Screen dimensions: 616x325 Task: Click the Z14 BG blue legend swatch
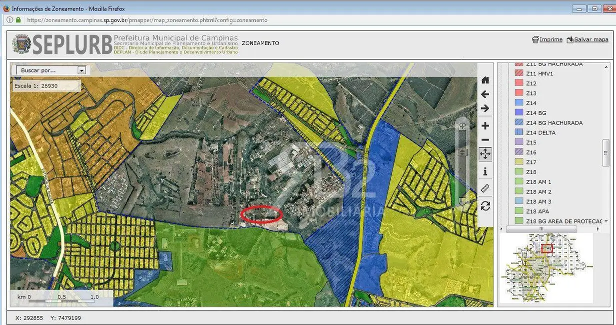point(519,113)
